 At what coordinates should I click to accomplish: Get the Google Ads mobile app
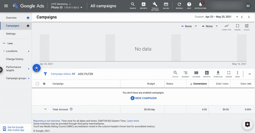15,129
